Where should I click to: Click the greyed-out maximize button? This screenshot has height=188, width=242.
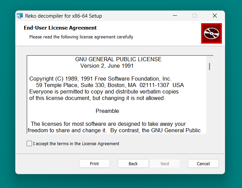(x=195, y=16)
